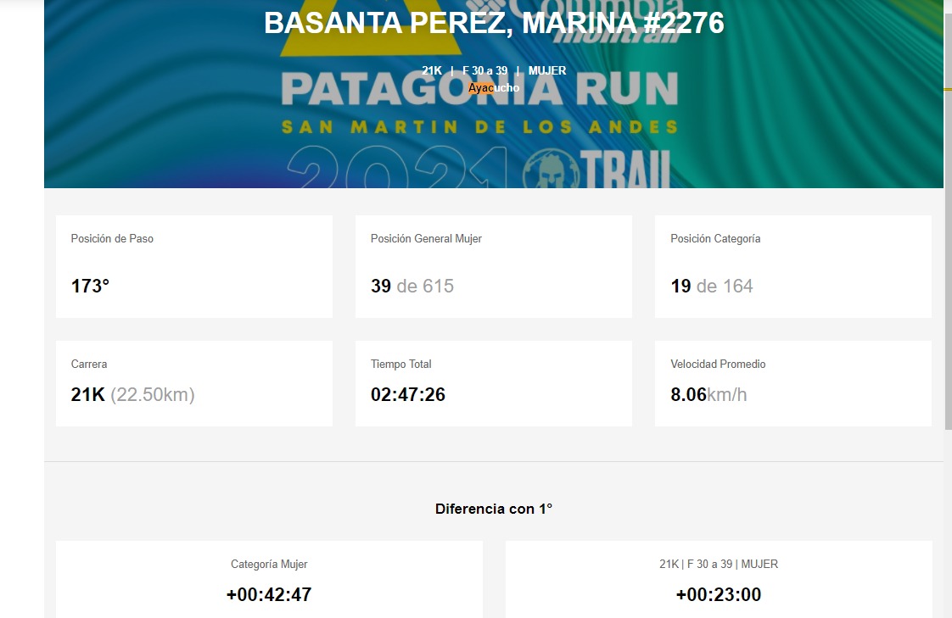Open the Posición de Paso card
The height and width of the screenshot is (618, 952).
coord(193,266)
